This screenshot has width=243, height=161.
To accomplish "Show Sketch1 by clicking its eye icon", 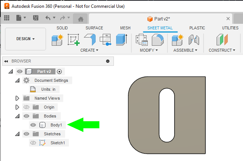I will pos(33,142).
